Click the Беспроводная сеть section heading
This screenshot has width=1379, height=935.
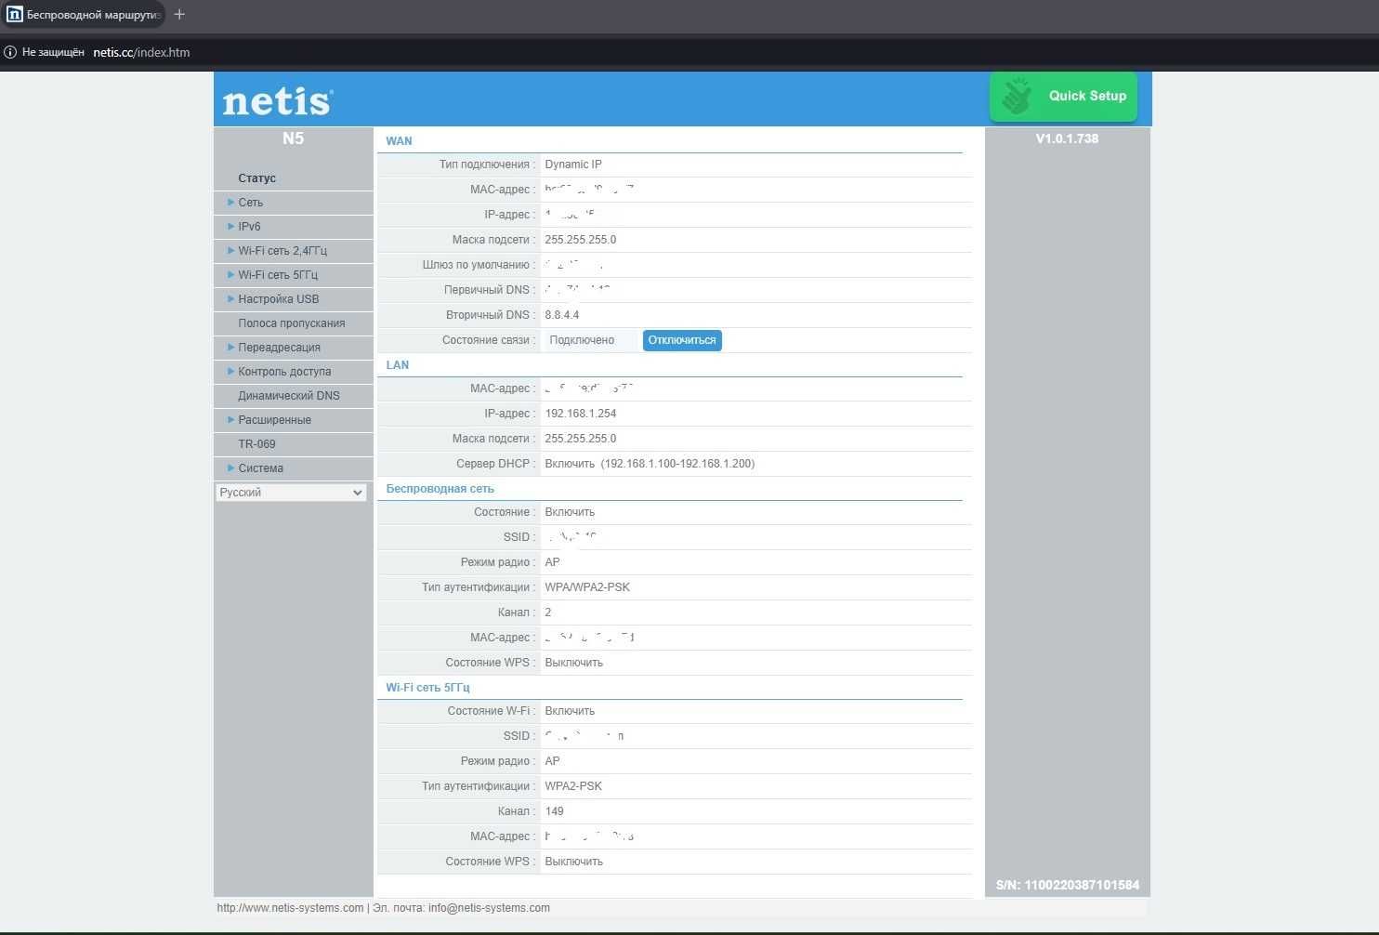[440, 489]
